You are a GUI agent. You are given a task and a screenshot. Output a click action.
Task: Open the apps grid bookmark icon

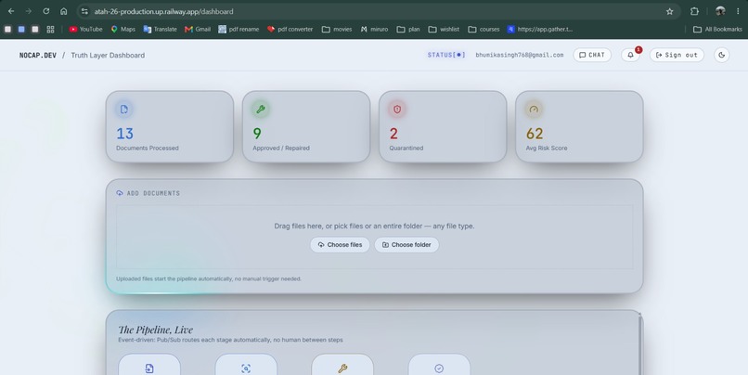pyautogui.click(x=50, y=29)
